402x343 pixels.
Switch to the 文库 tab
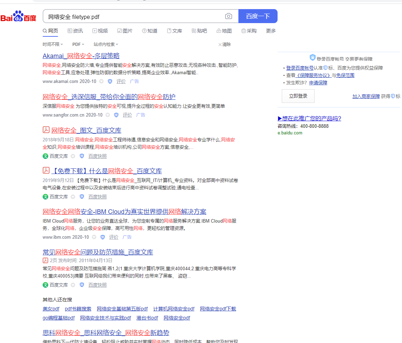pos(174,31)
